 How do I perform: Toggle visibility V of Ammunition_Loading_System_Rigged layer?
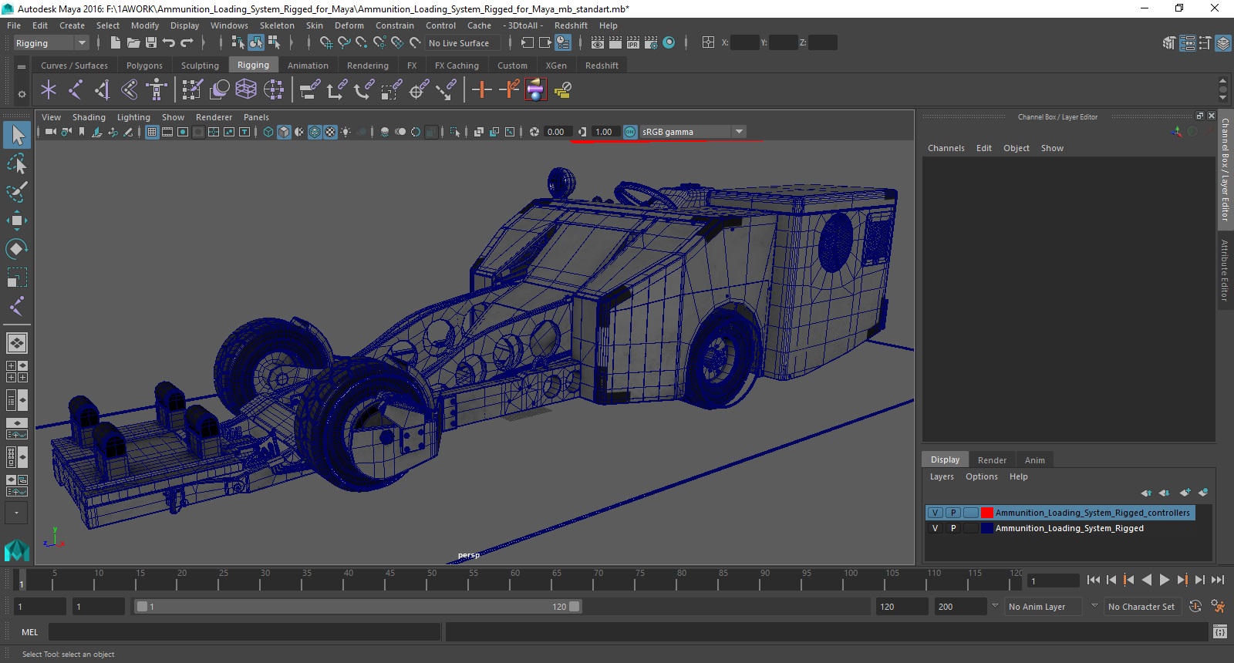pyautogui.click(x=935, y=528)
